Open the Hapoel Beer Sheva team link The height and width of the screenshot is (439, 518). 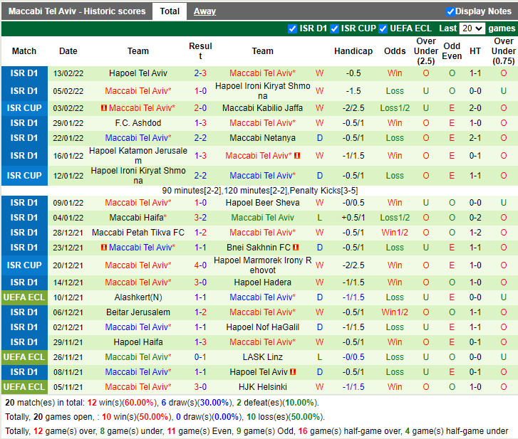(x=262, y=203)
